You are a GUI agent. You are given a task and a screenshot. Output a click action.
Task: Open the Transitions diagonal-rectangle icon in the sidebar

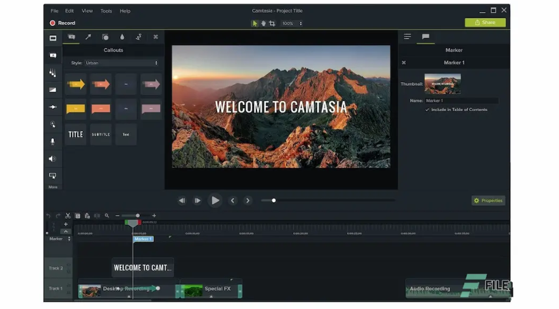pos(53,90)
